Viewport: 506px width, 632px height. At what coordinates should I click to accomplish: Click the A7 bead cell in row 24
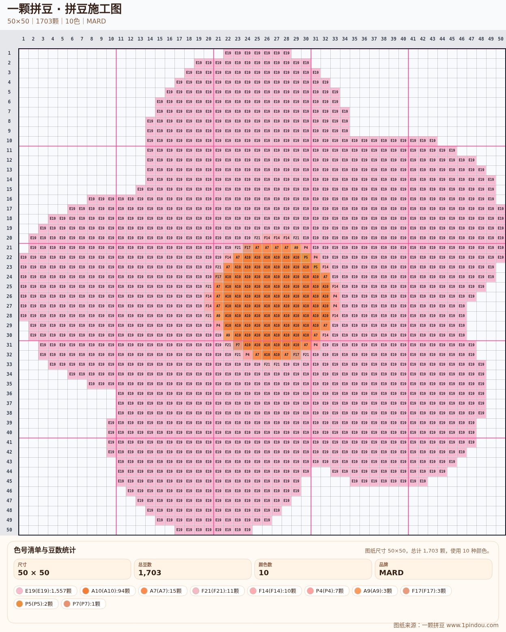(x=325, y=277)
